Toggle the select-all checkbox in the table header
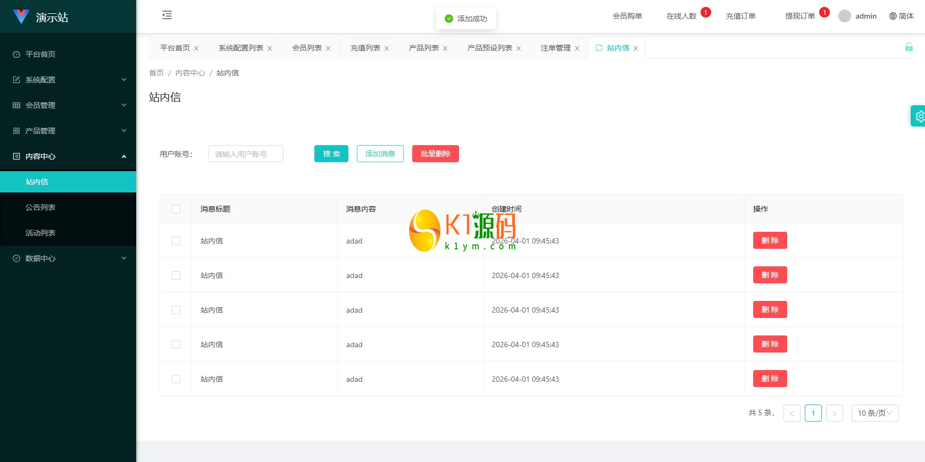Image resolution: width=925 pixels, height=462 pixels. click(x=176, y=209)
